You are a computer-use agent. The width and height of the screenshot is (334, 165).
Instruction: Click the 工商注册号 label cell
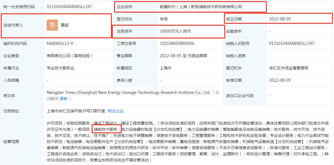(x=135, y=43)
